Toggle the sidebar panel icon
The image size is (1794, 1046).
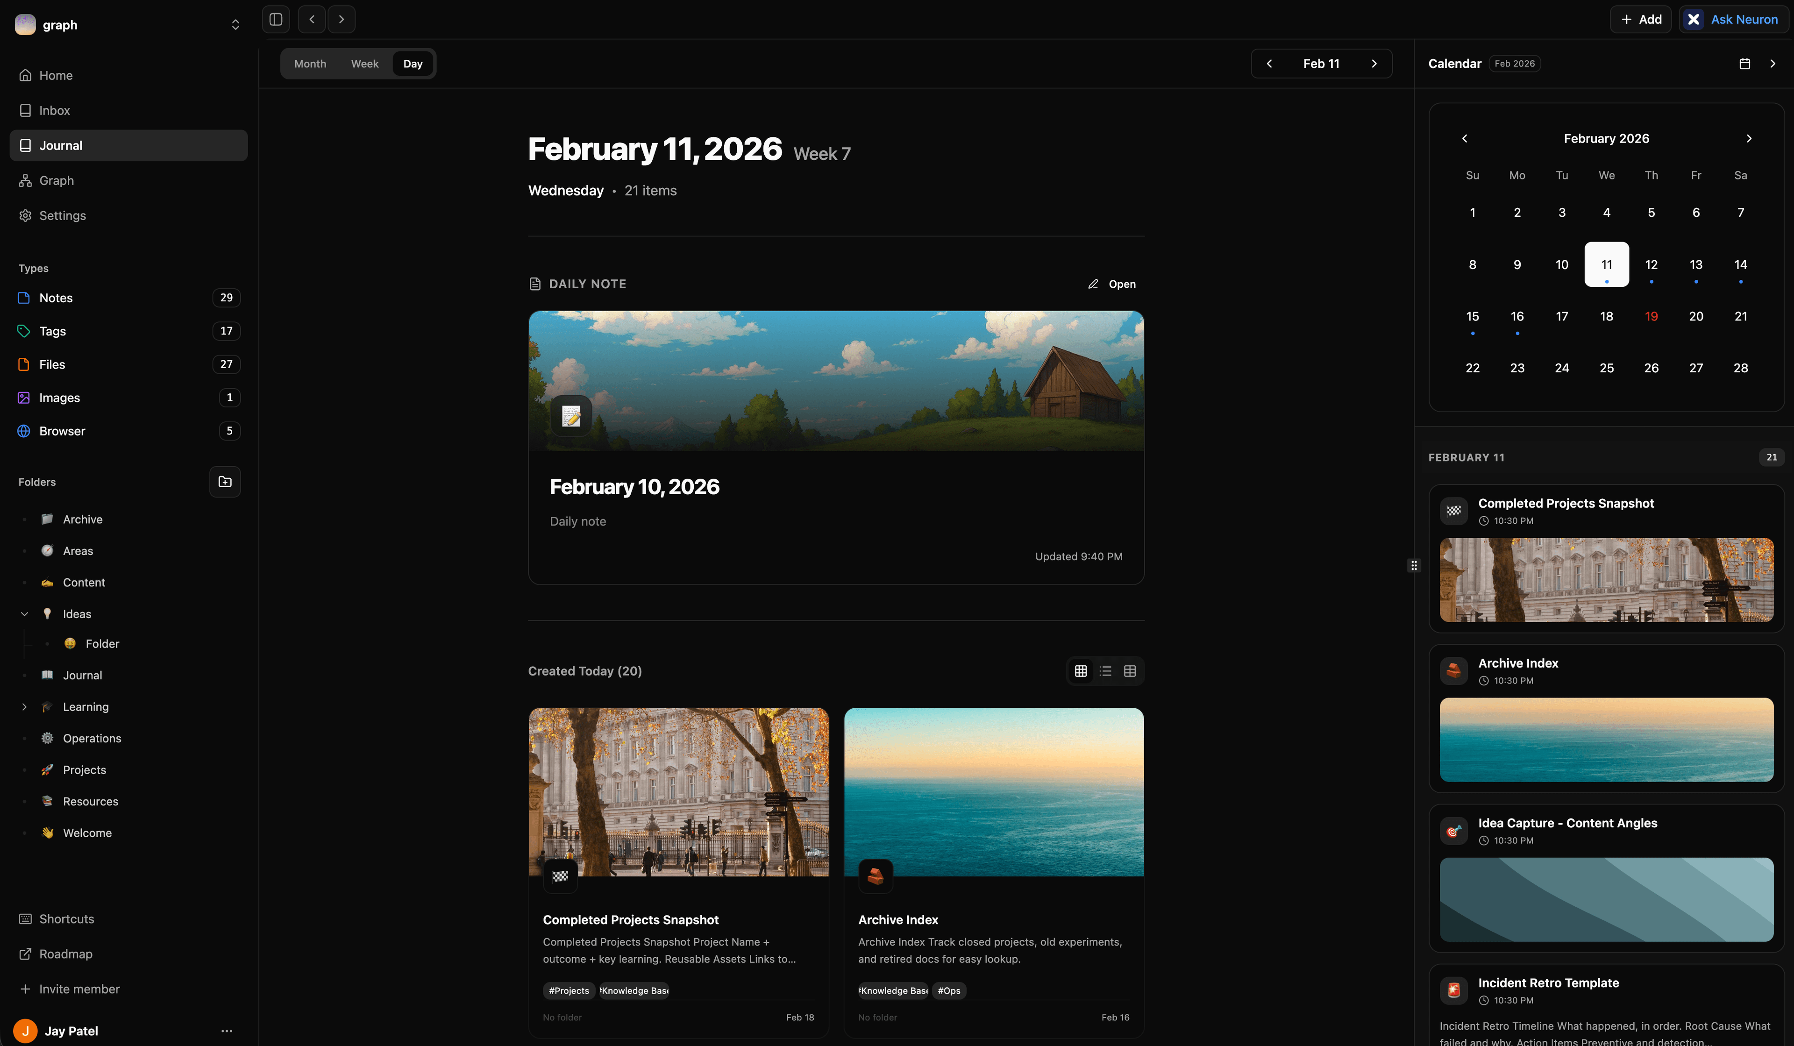tap(276, 19)
